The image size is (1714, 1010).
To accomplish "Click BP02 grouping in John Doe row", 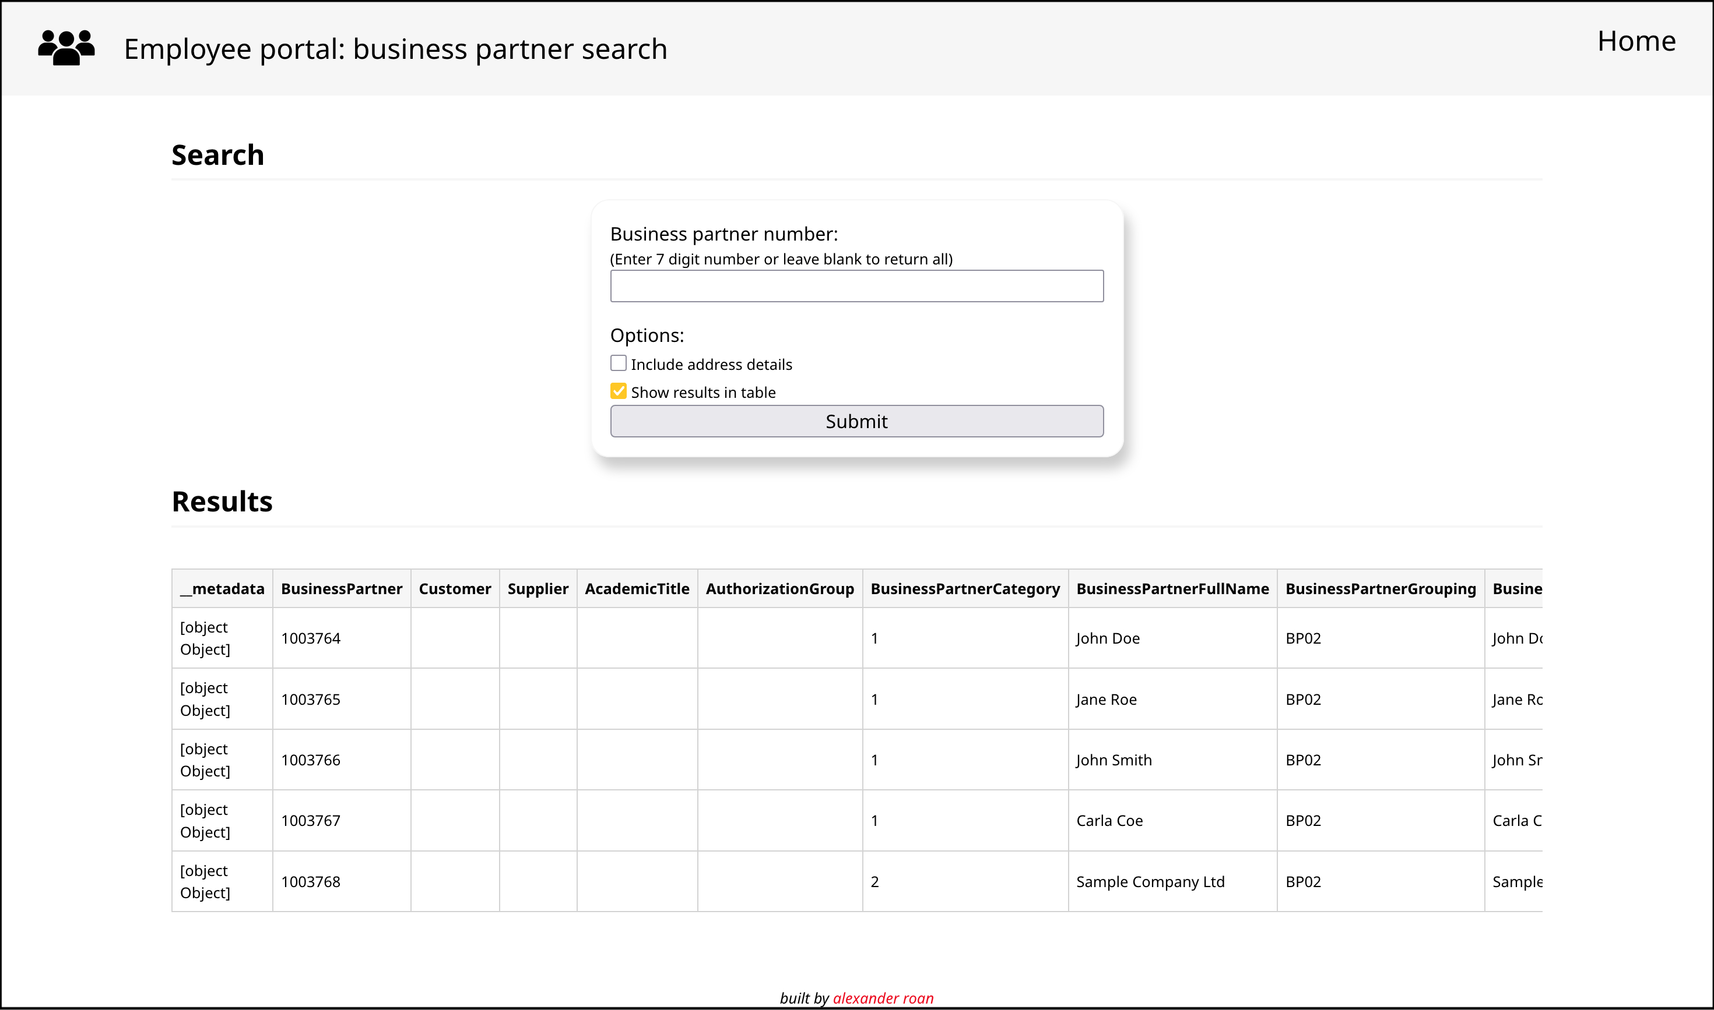I will [x=1302, y=638].
